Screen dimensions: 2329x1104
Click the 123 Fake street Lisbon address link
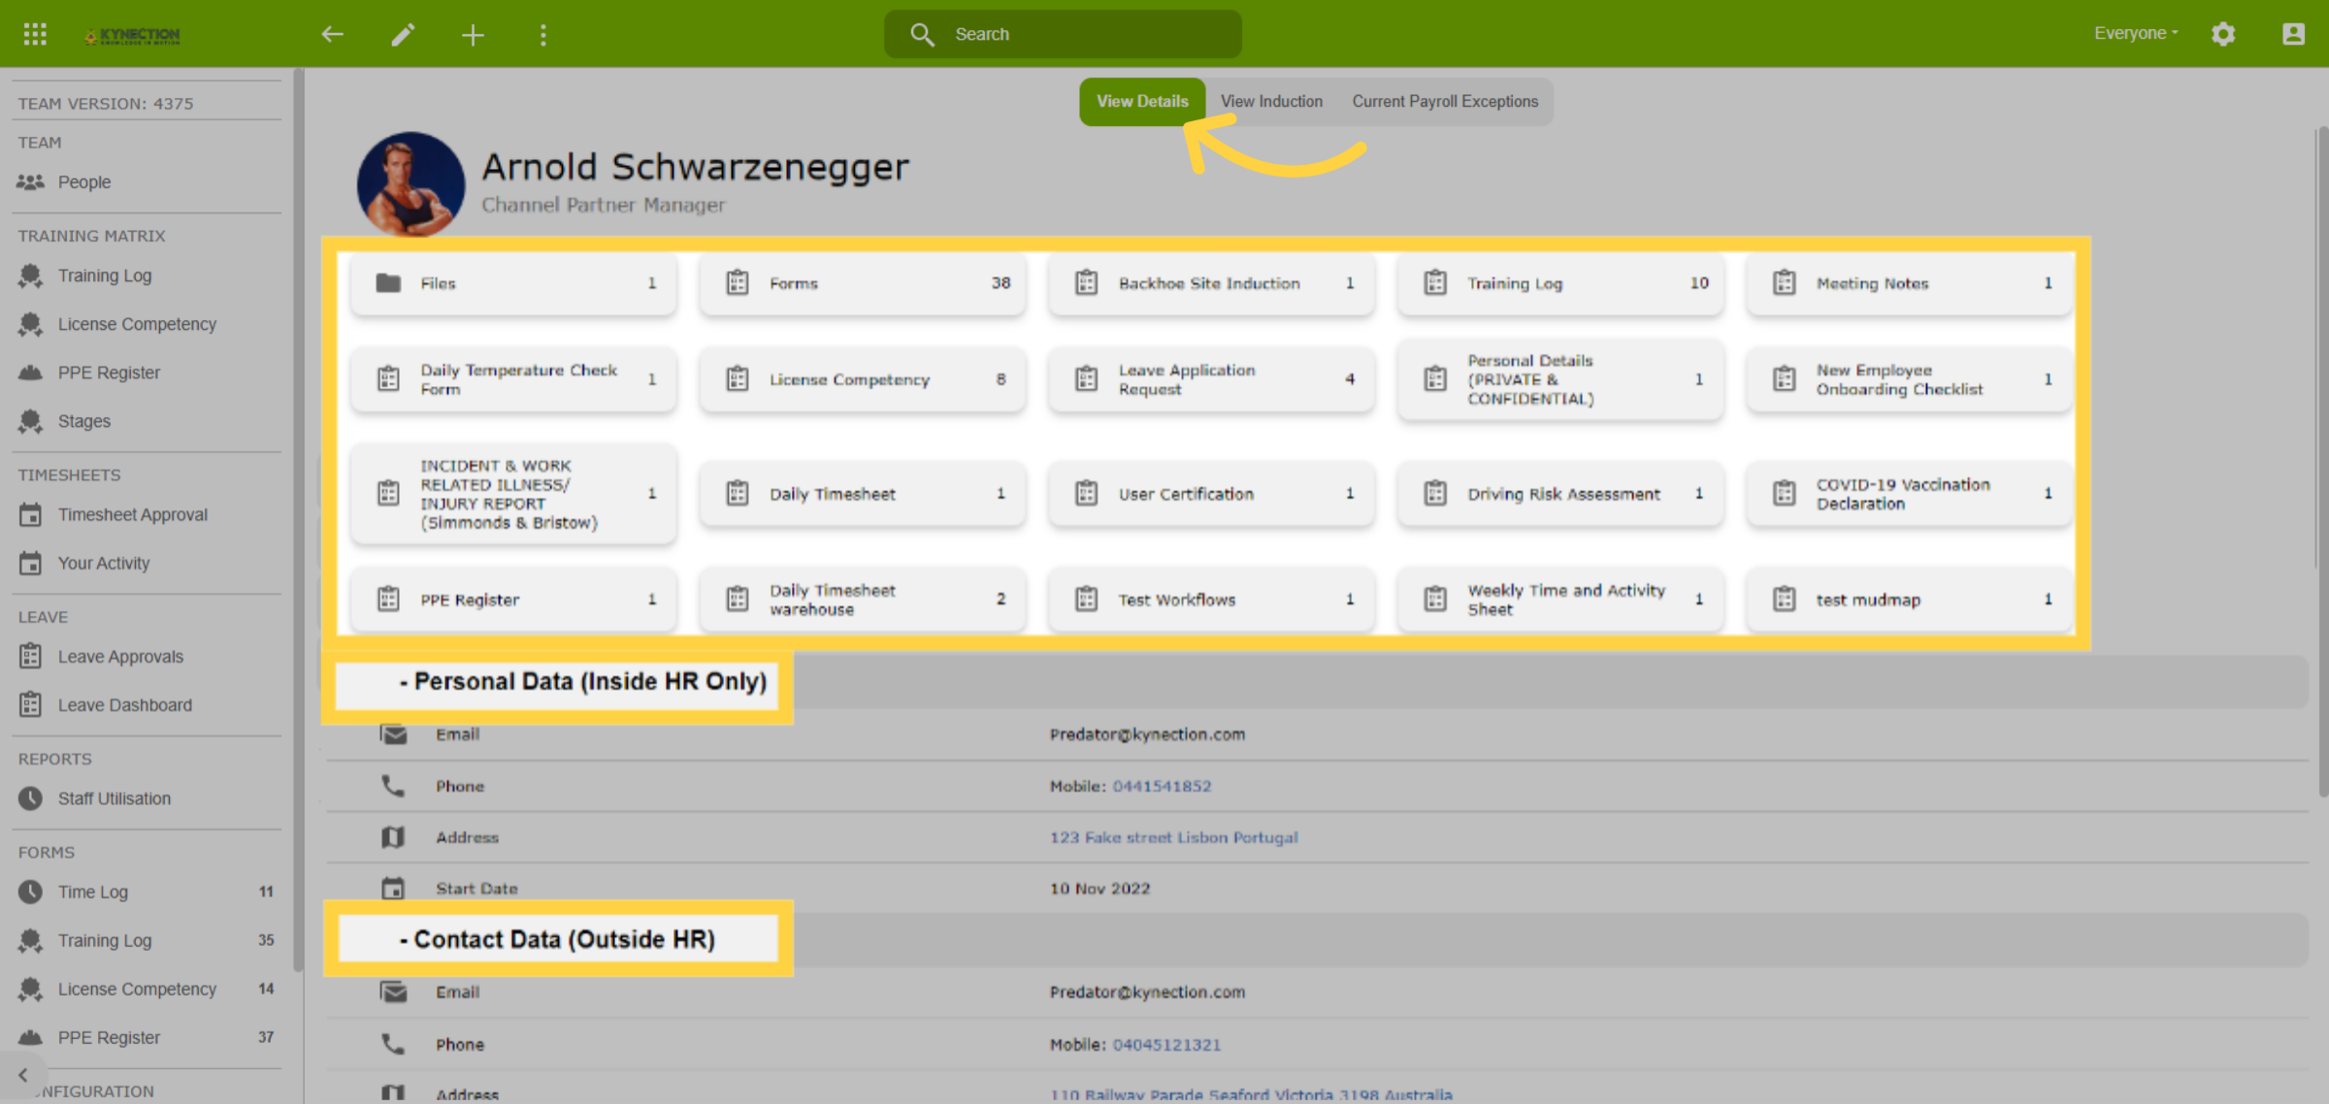tap(1173, 837)
